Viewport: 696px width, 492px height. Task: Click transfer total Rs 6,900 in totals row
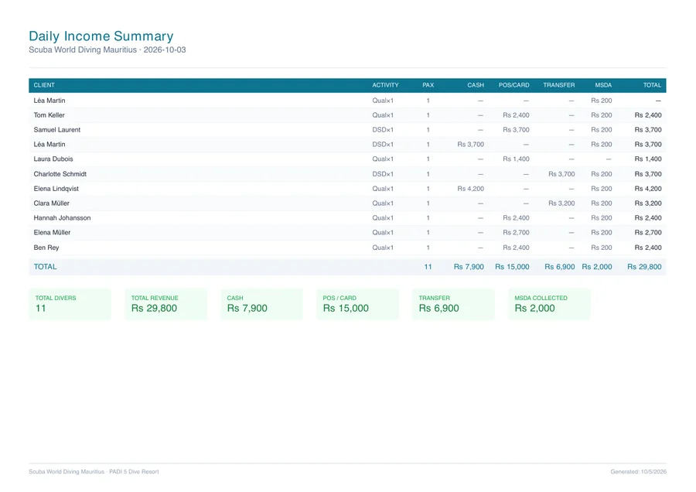point(560,266)
